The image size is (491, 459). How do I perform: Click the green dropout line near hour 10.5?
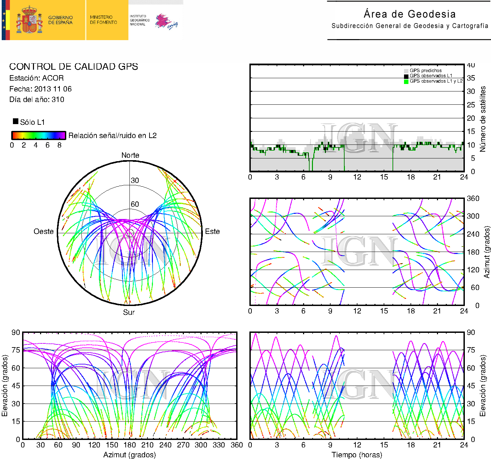pos(344,158)
